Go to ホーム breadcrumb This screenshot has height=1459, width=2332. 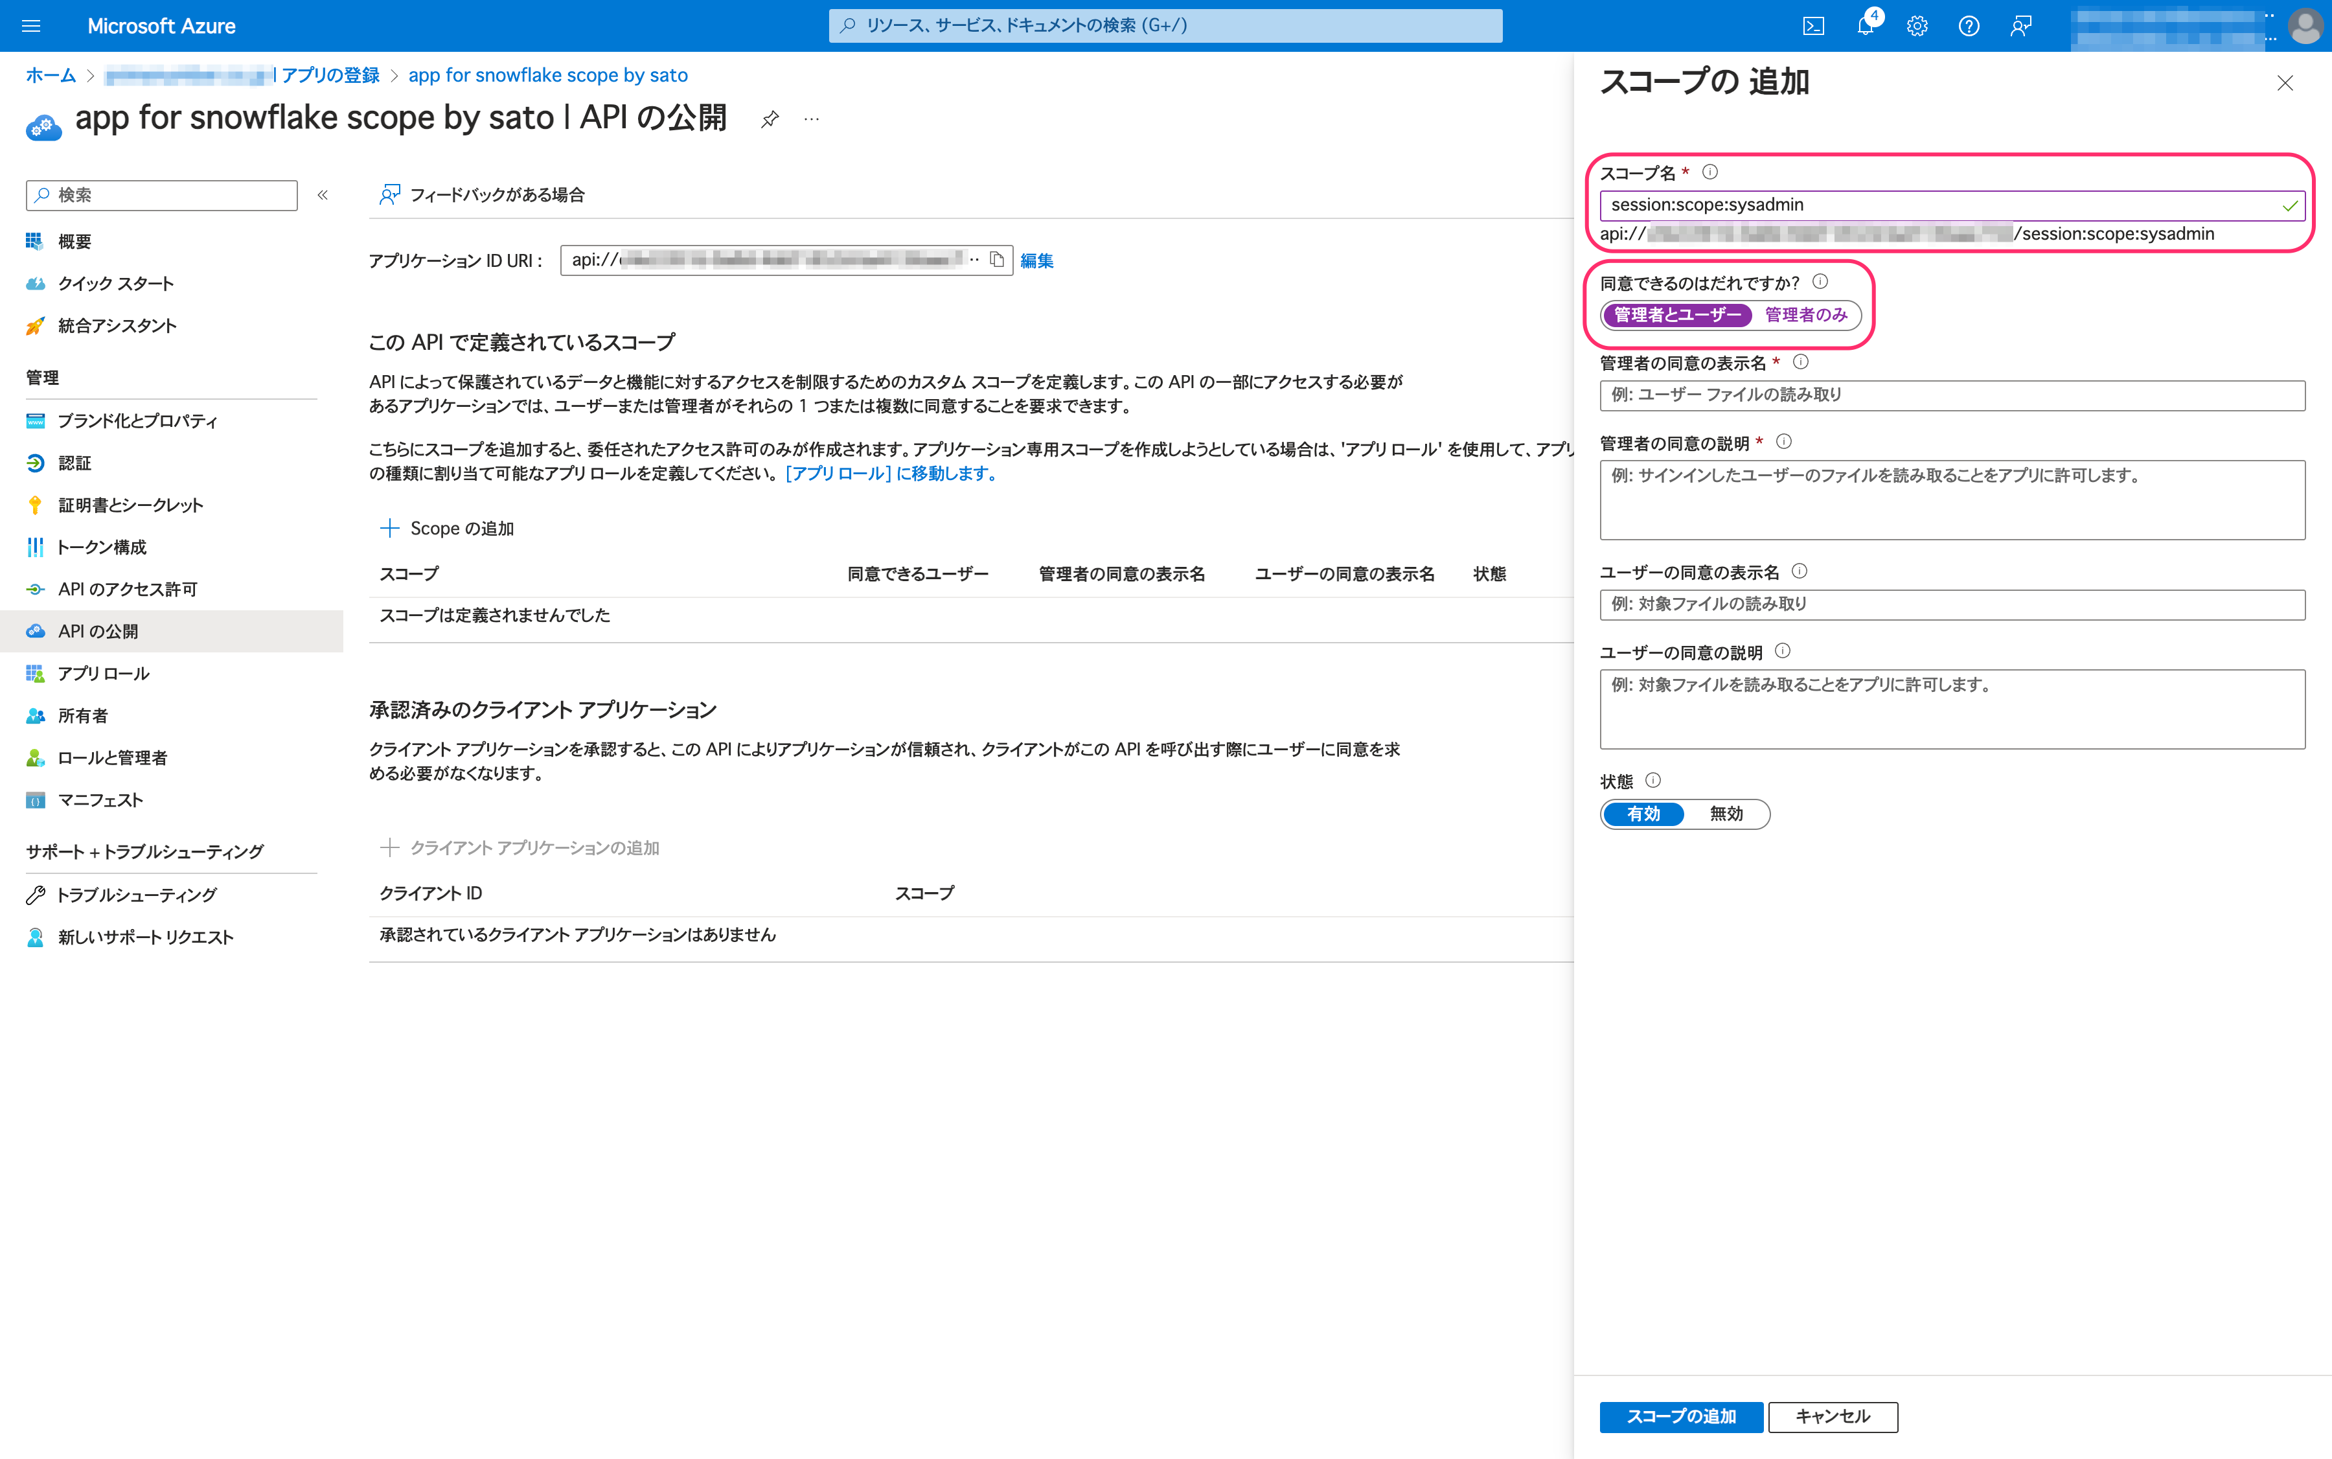pos(50,75)
